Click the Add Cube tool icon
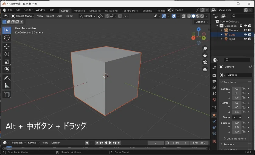255x155 pixels. [7, 95]
